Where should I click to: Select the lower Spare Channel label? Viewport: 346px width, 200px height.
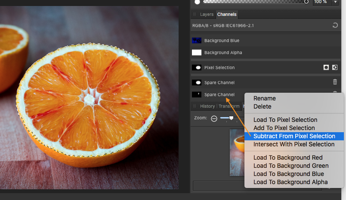[x=219, y=94]
